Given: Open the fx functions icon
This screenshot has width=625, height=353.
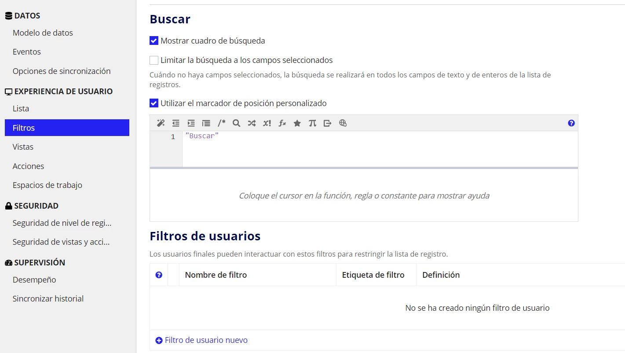Looking at the screenshot, I should click(282, 123).
